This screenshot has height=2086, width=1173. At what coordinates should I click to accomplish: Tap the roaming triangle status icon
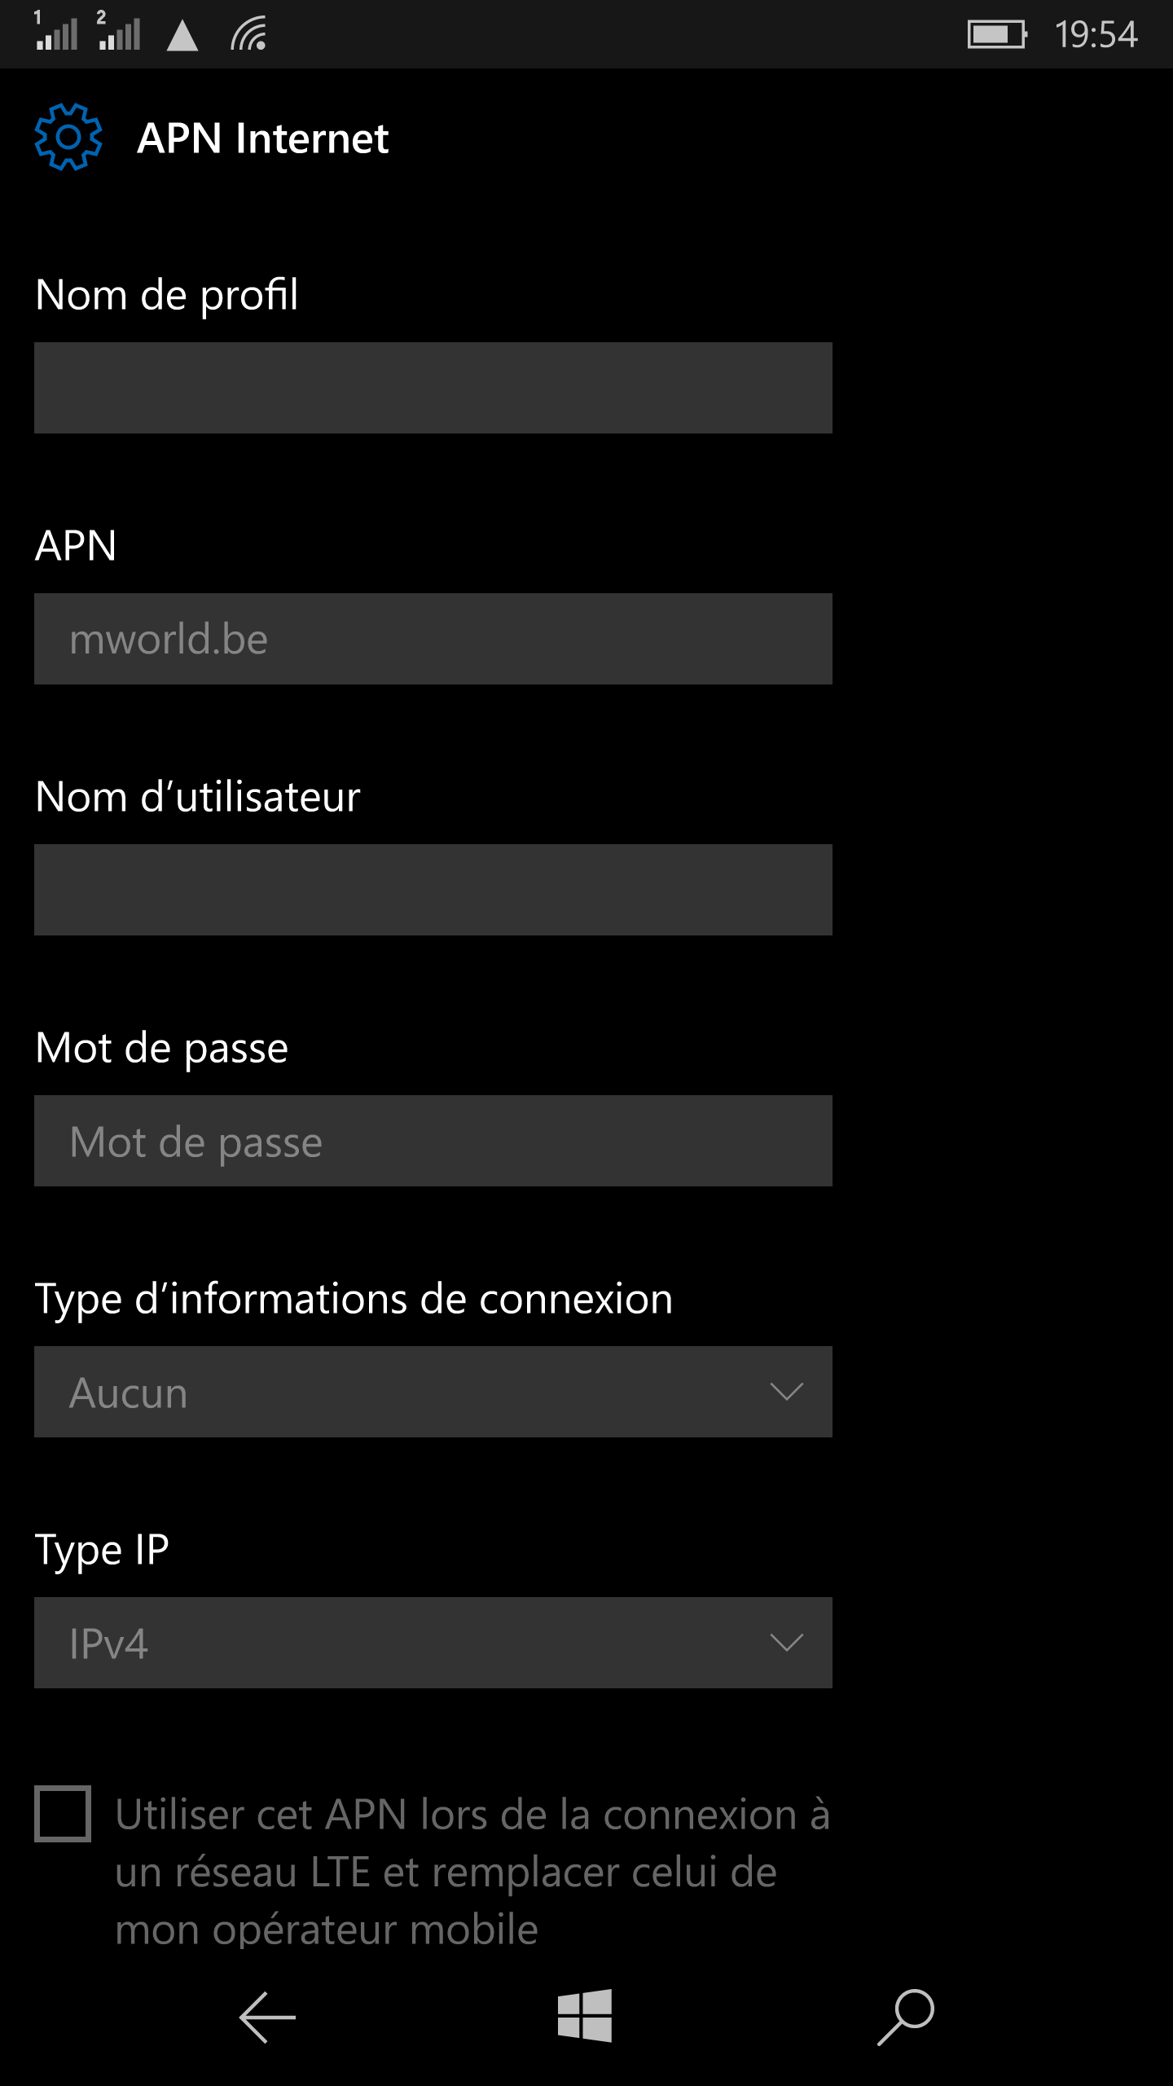(x=182, y=36)
